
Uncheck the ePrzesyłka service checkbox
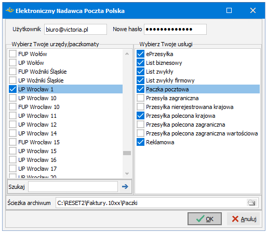coord(140,54)
